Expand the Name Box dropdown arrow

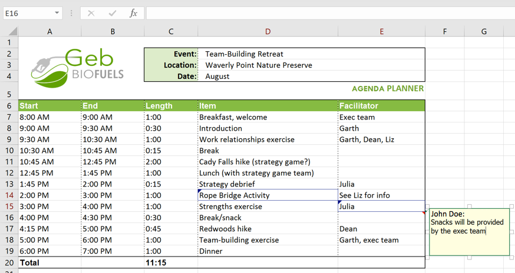[57, 13]
